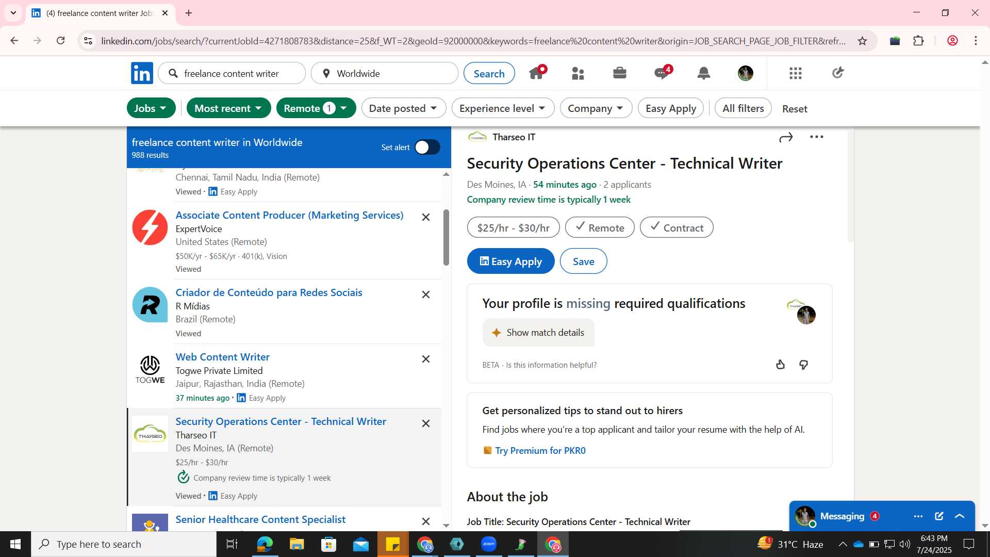Click the Search button
990x557 pixels.
tap(489, 73)
